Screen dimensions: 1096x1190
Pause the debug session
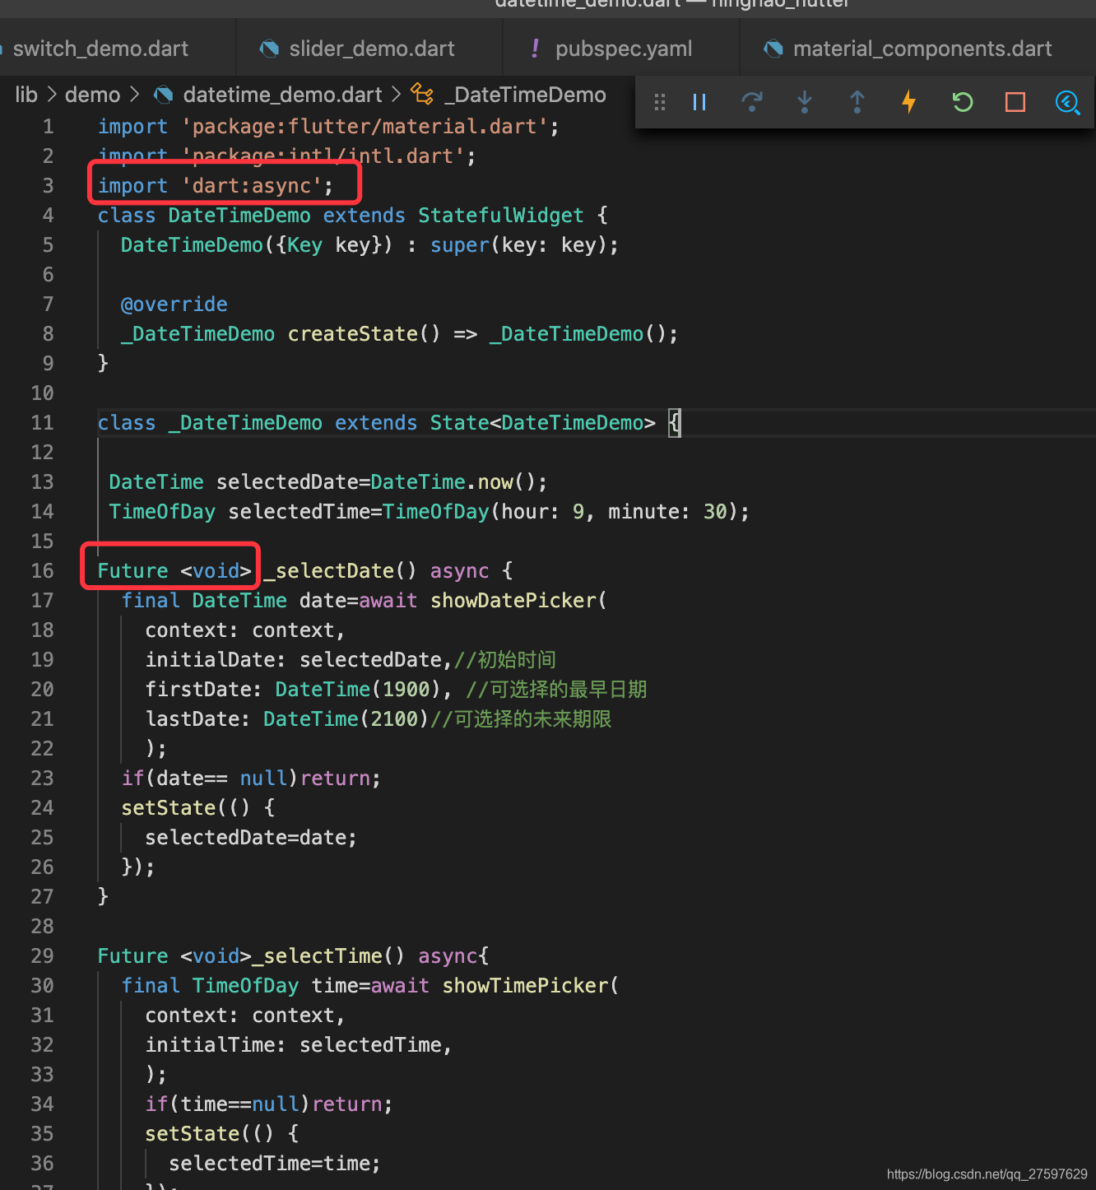pos(699,102)
